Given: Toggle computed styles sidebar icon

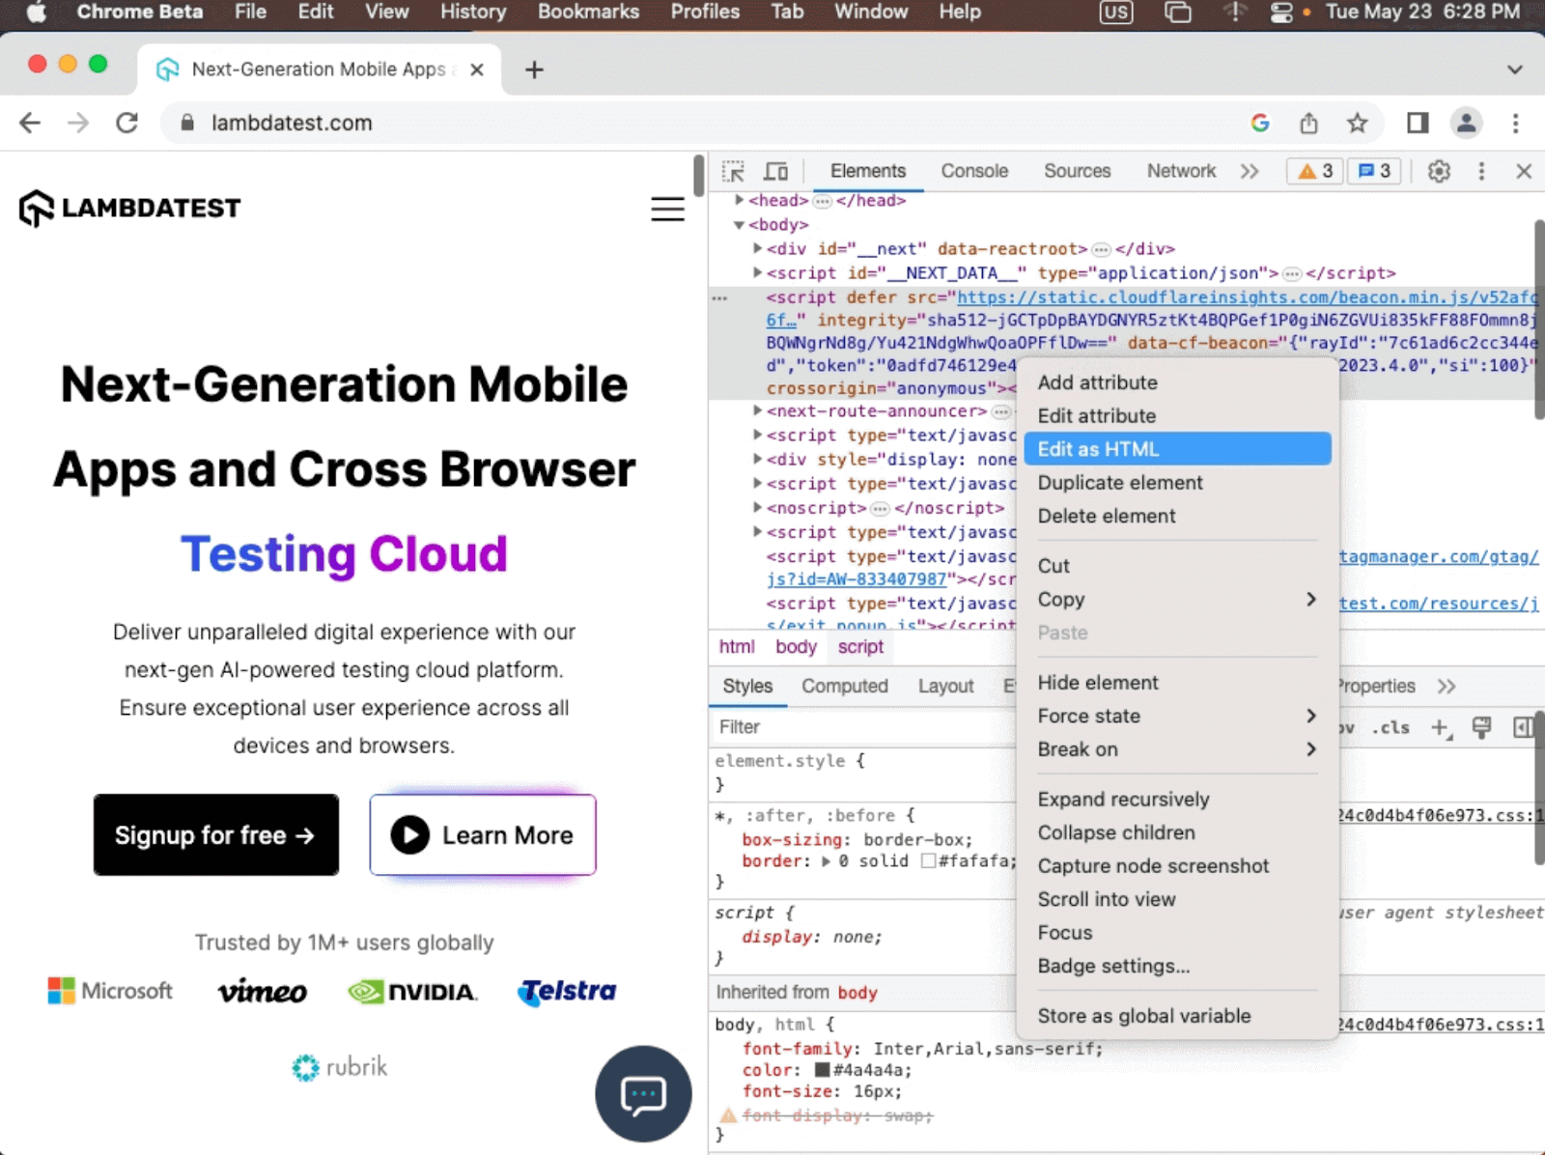Looking at the screenshot, I should [1523, 727].
